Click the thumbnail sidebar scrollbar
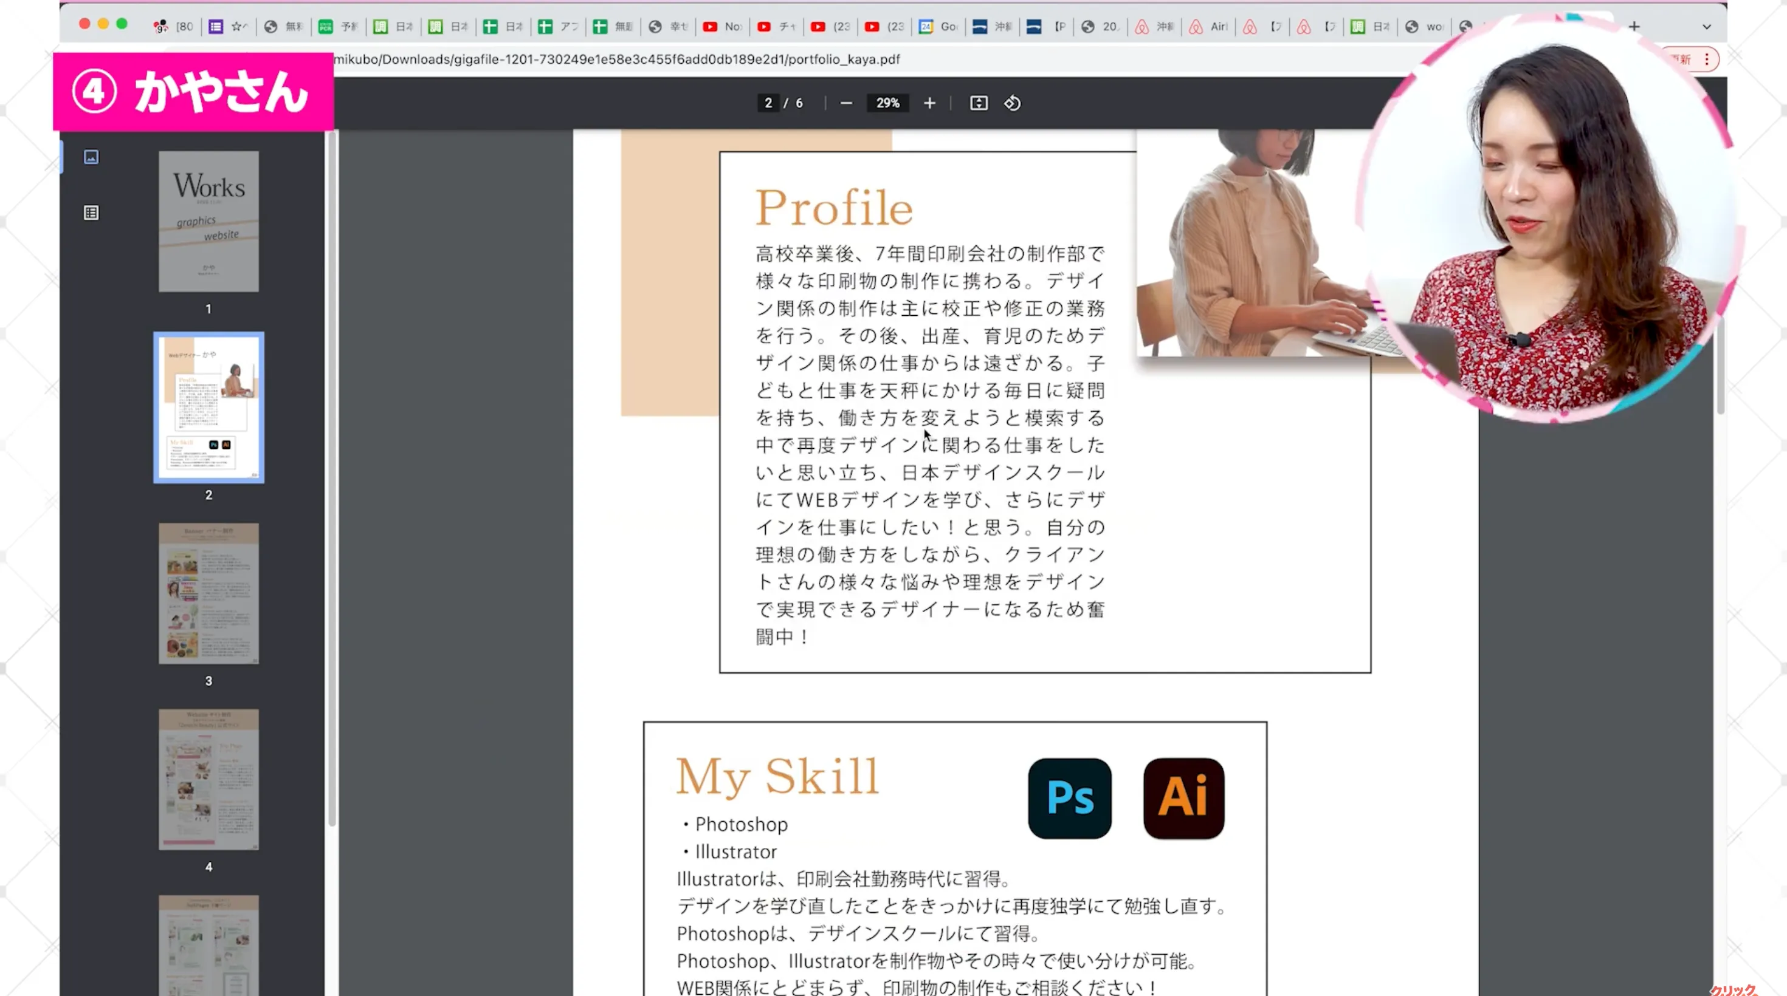 [x=332, y=478]
